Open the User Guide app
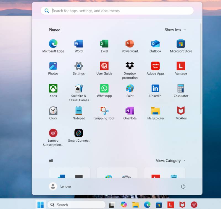 104,68
